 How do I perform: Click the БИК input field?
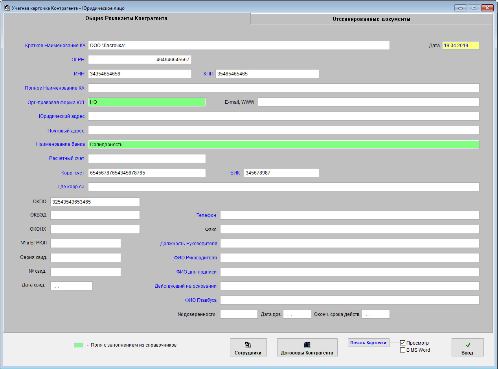pyautogui.click(x=281, y=173)
